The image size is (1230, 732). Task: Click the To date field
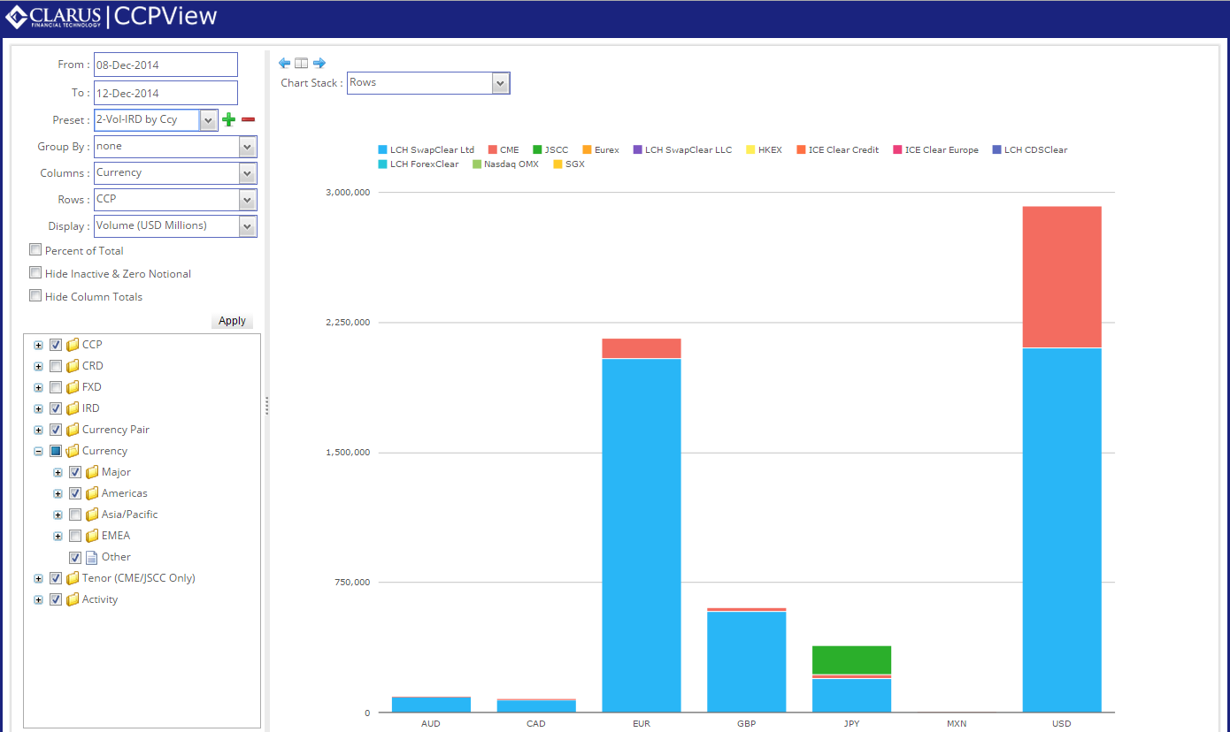click(x=165, y=93)
